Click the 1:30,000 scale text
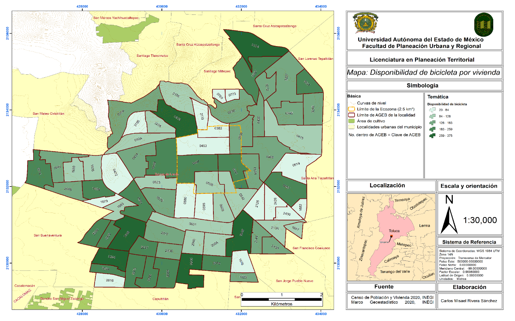The width and height of the screenshot is (515, 321). pyautogui.click(x=480, y=220)
